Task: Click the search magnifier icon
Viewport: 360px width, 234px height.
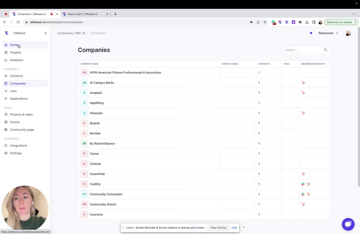Action: 325,50
